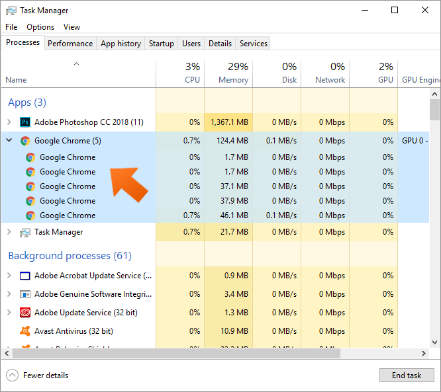Click Chrome icon in the 46.1 MB row
Viewport: 441px width, 392px height.
30,216
